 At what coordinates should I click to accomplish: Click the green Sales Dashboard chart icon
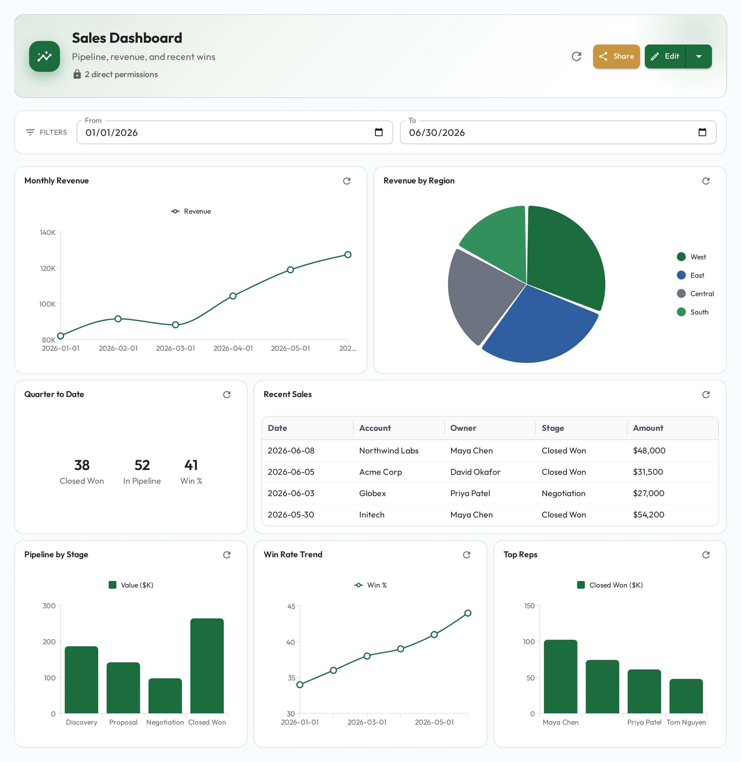coord(44,56)
